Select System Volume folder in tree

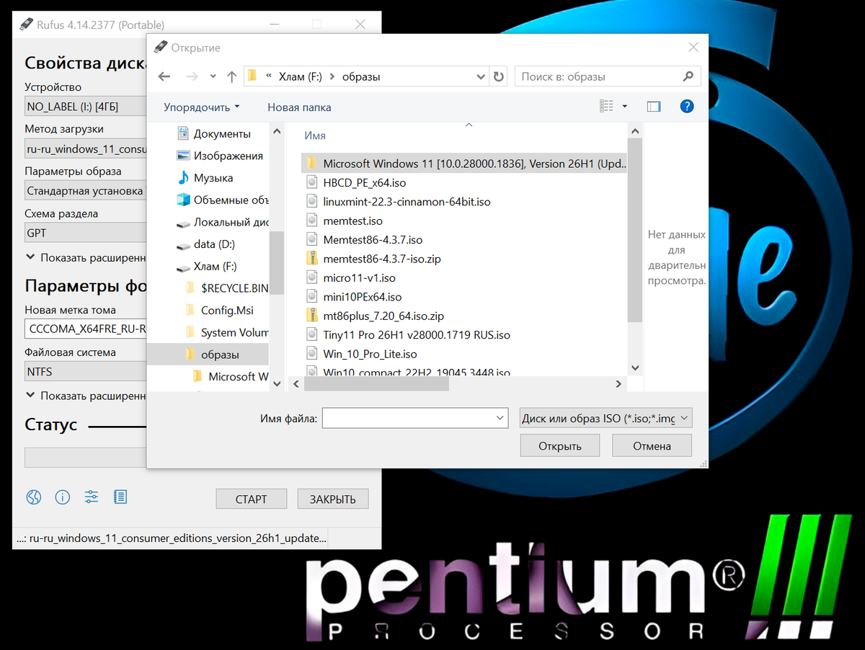tap(226, 332)
